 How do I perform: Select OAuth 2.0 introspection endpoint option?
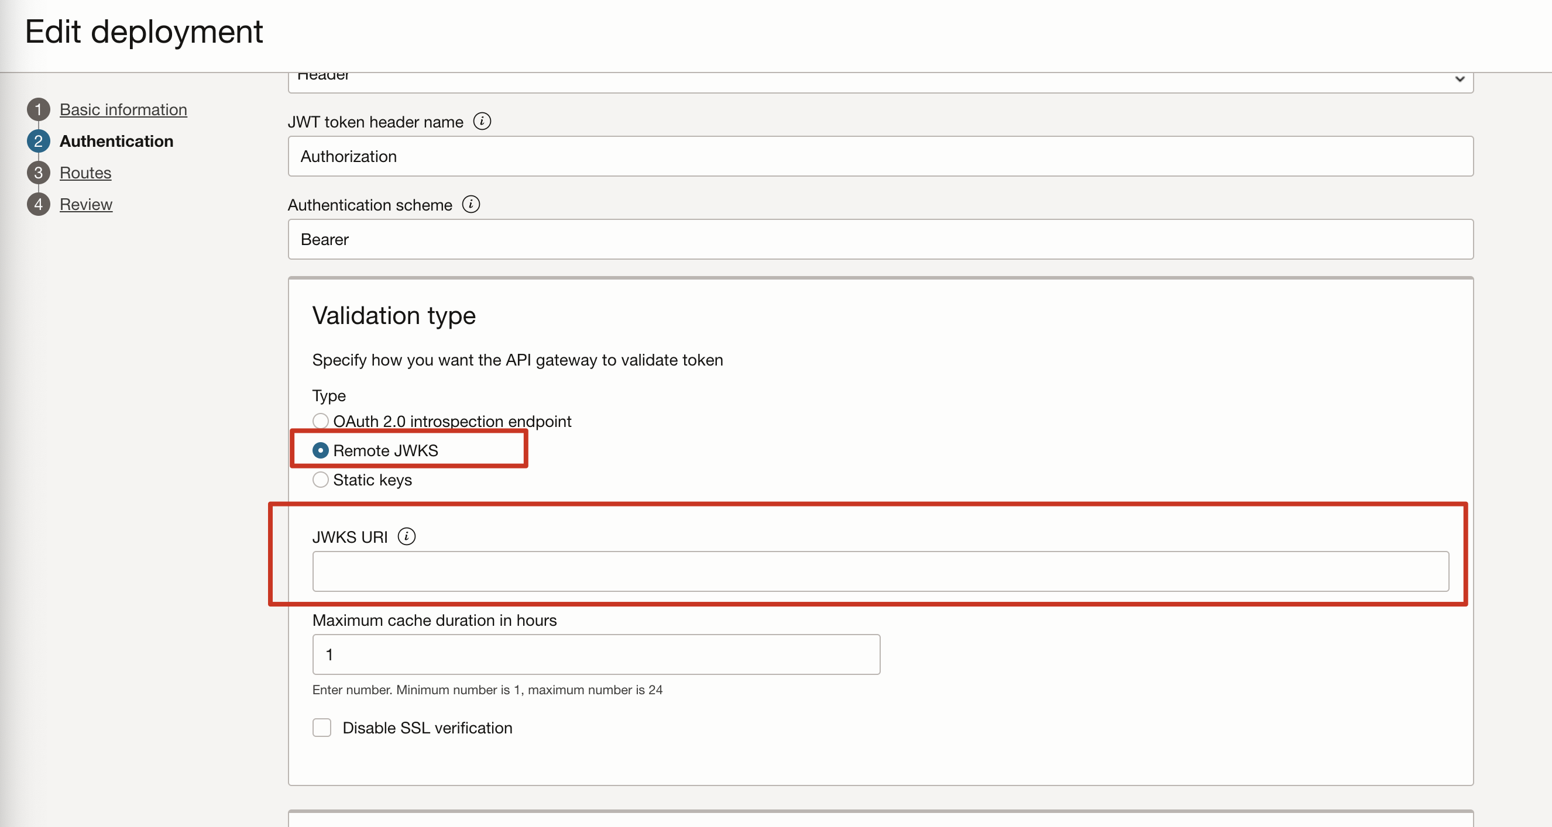(x=321, y=421)
